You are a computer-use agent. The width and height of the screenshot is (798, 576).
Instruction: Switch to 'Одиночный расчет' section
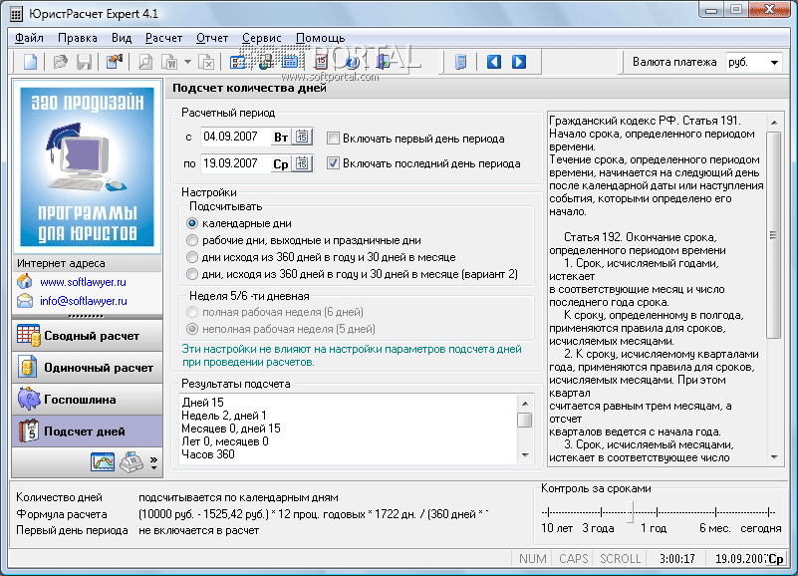[87, 368]
